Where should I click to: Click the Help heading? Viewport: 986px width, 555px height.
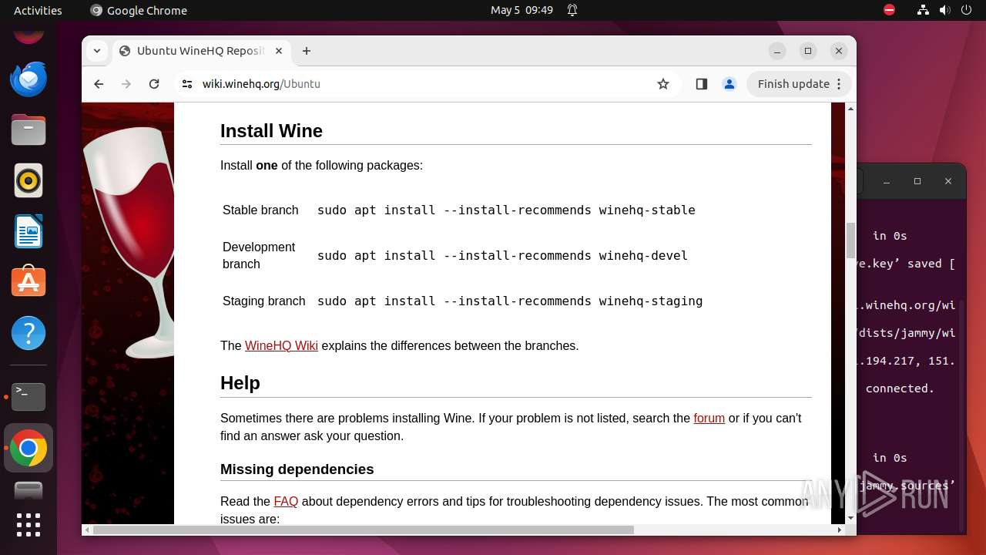click(x=240, y=383)
